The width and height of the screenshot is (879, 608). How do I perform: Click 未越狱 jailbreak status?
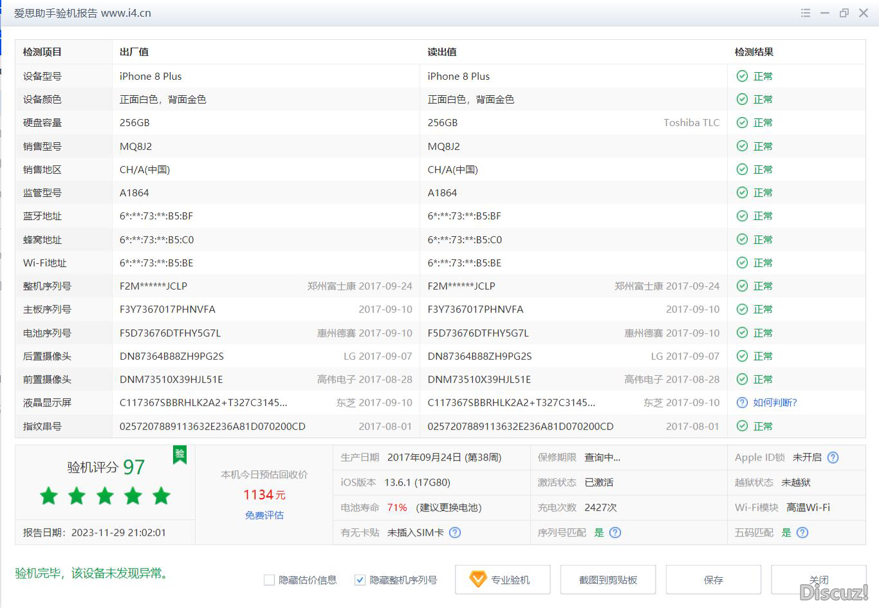coord(796,482)
